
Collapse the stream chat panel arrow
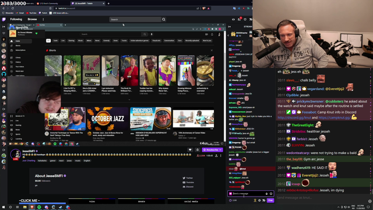coord(230,27)
